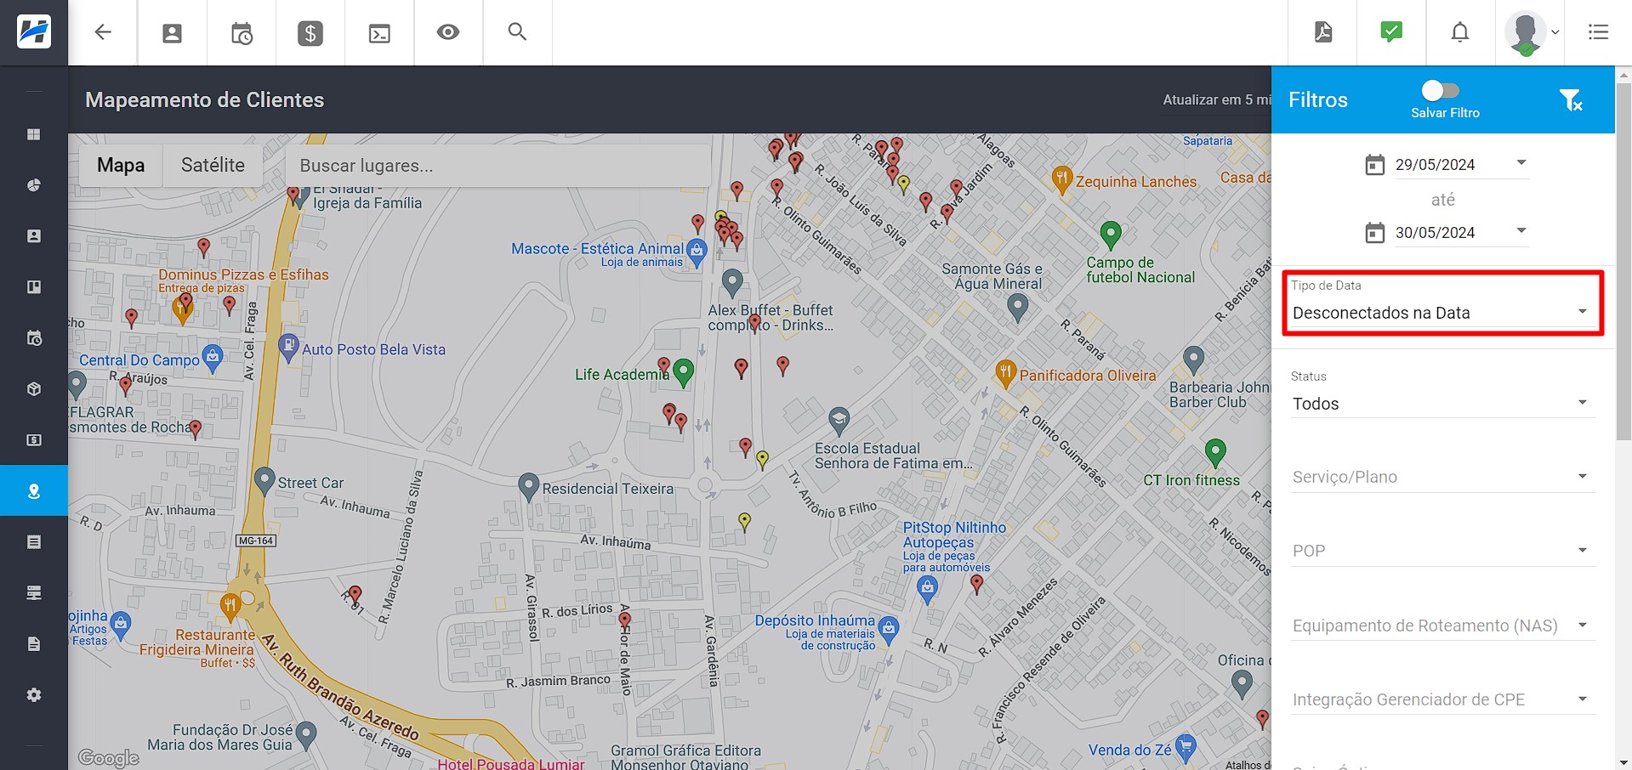The width and height of the screenshot is (1632, 770).
Task: Switch to the Satélite view tab
Action: click(x=213, y=165)
